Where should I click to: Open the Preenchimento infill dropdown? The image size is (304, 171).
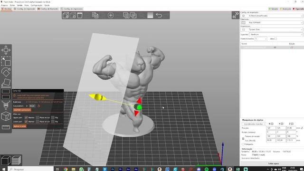click(x=261, y=39)
